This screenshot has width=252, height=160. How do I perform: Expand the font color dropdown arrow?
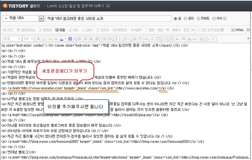[x=65, y=39]
